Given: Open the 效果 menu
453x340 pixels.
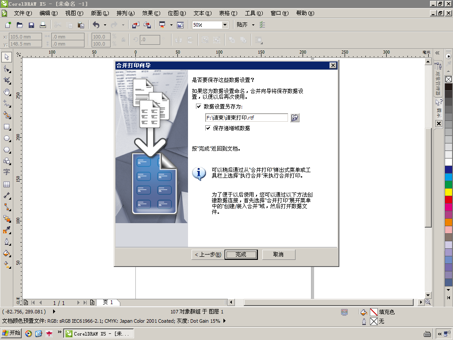Looking at the screenshot, I should point(151,13).
